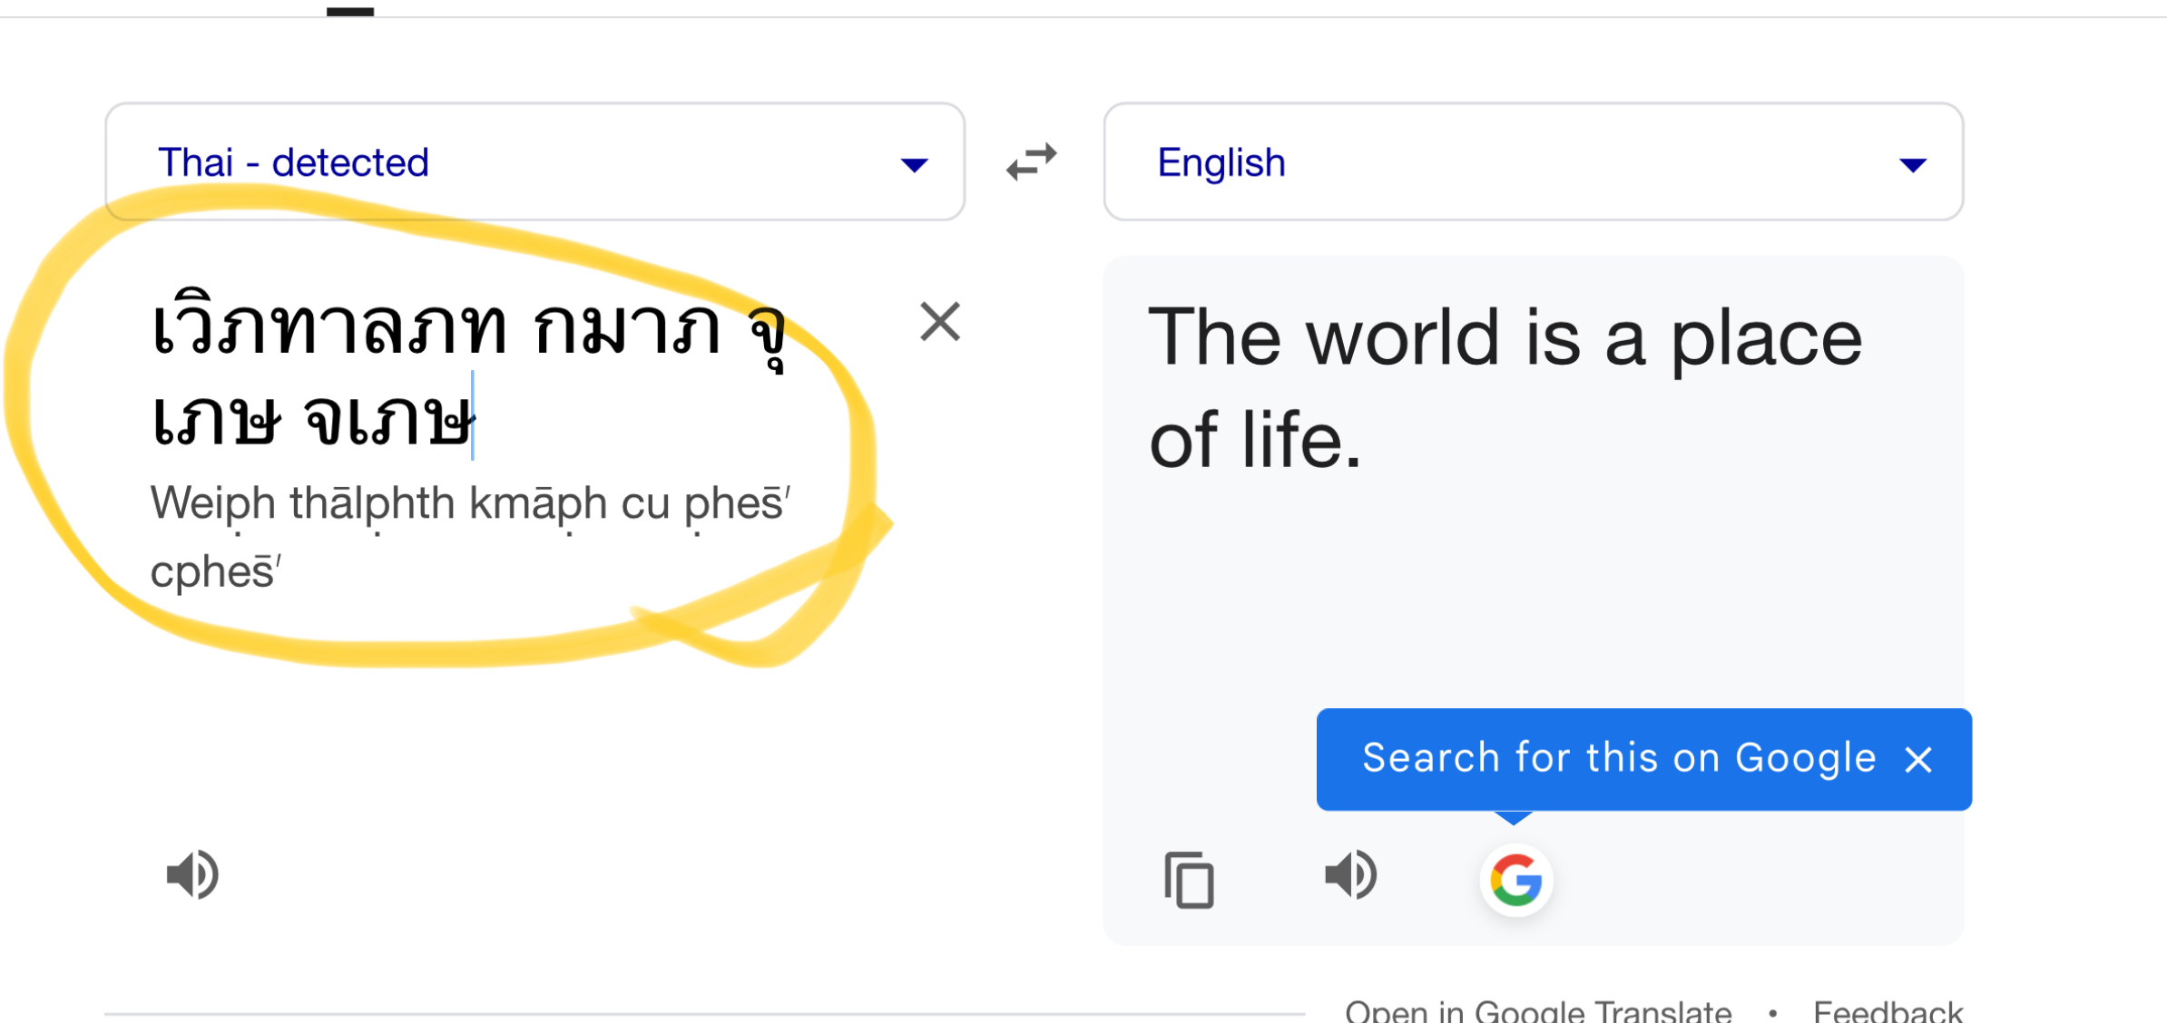Open the Thai - detected language dropdown
The image size is (2167, 1023).
pos(534,162)
